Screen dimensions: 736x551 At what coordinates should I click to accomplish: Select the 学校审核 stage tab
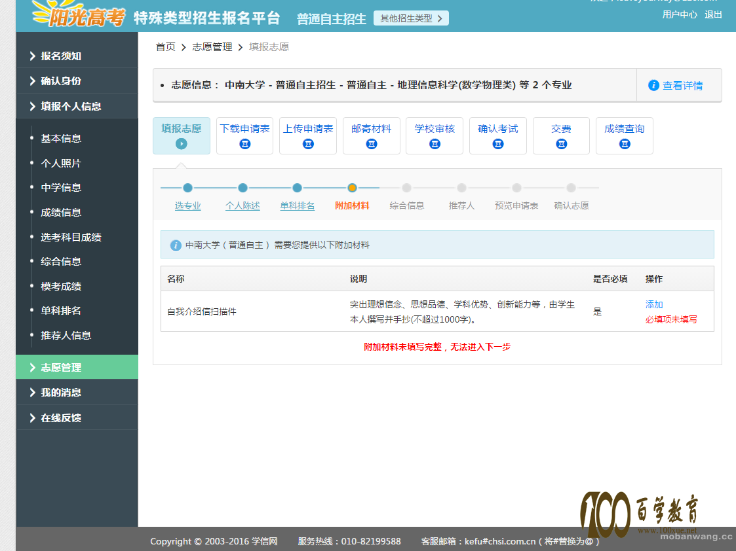[435, 135]
